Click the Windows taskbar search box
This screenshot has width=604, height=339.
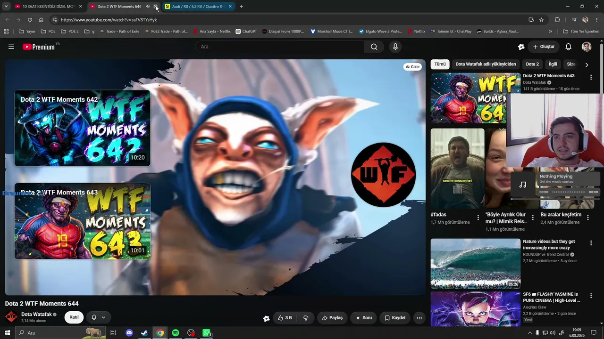point(60,333)
